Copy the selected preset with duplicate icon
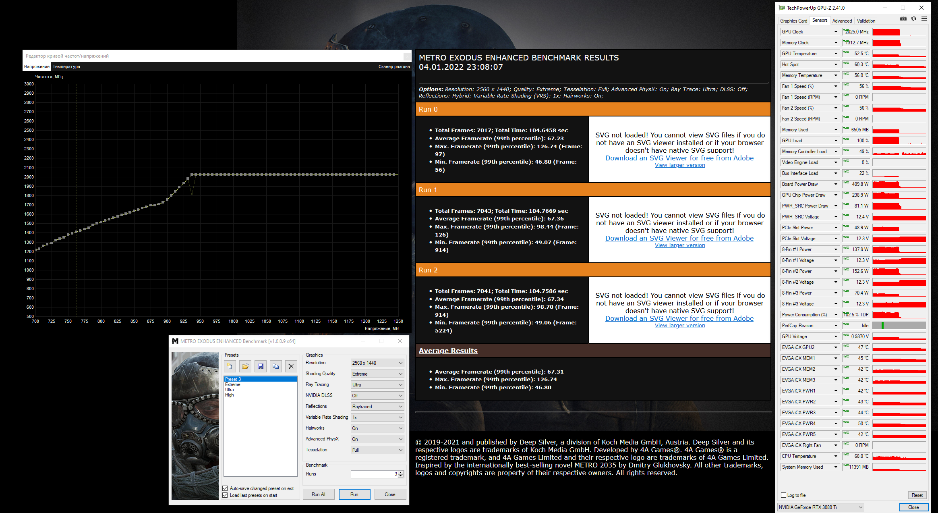Screen dimensions: 938x513 (275, 366)
